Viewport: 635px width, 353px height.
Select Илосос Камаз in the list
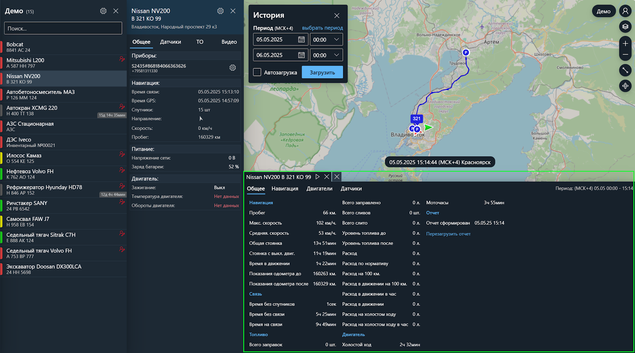[x=63, y=158]
